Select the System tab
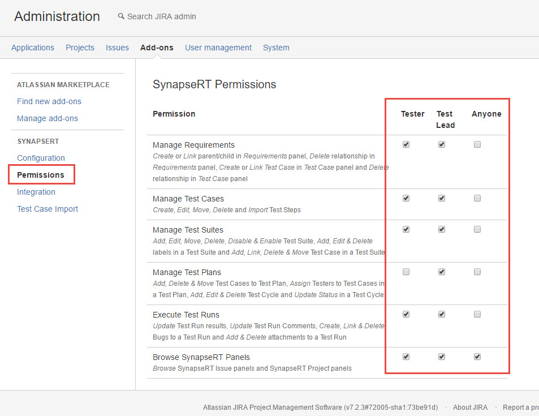The width and height of the screenshot is (539, 416). tap(276, 48)
